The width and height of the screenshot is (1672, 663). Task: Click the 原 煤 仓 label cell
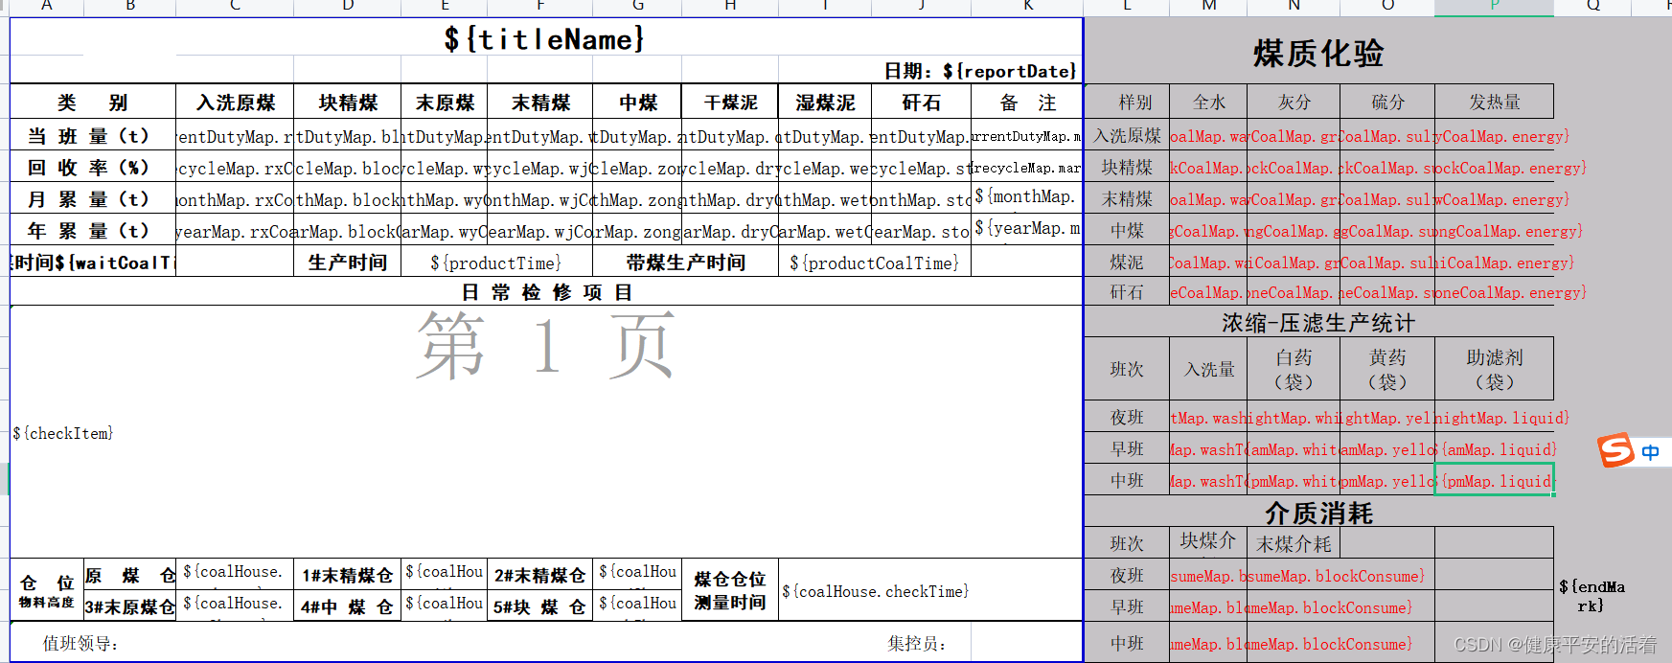129,575
